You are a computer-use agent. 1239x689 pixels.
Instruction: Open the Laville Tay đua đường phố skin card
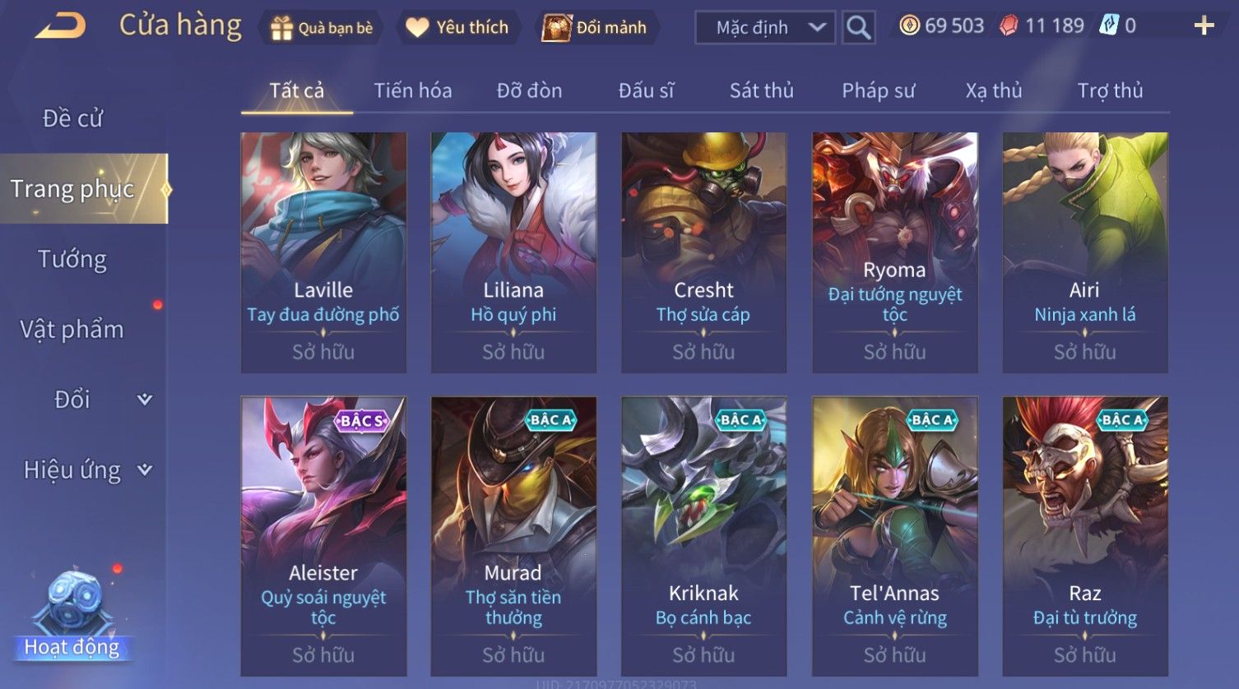323,252
